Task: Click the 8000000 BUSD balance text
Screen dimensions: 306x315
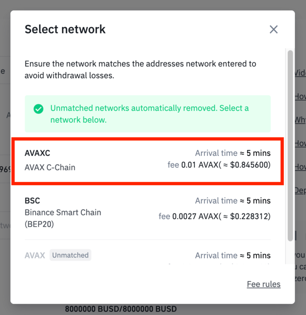Action: pos(121,308)
